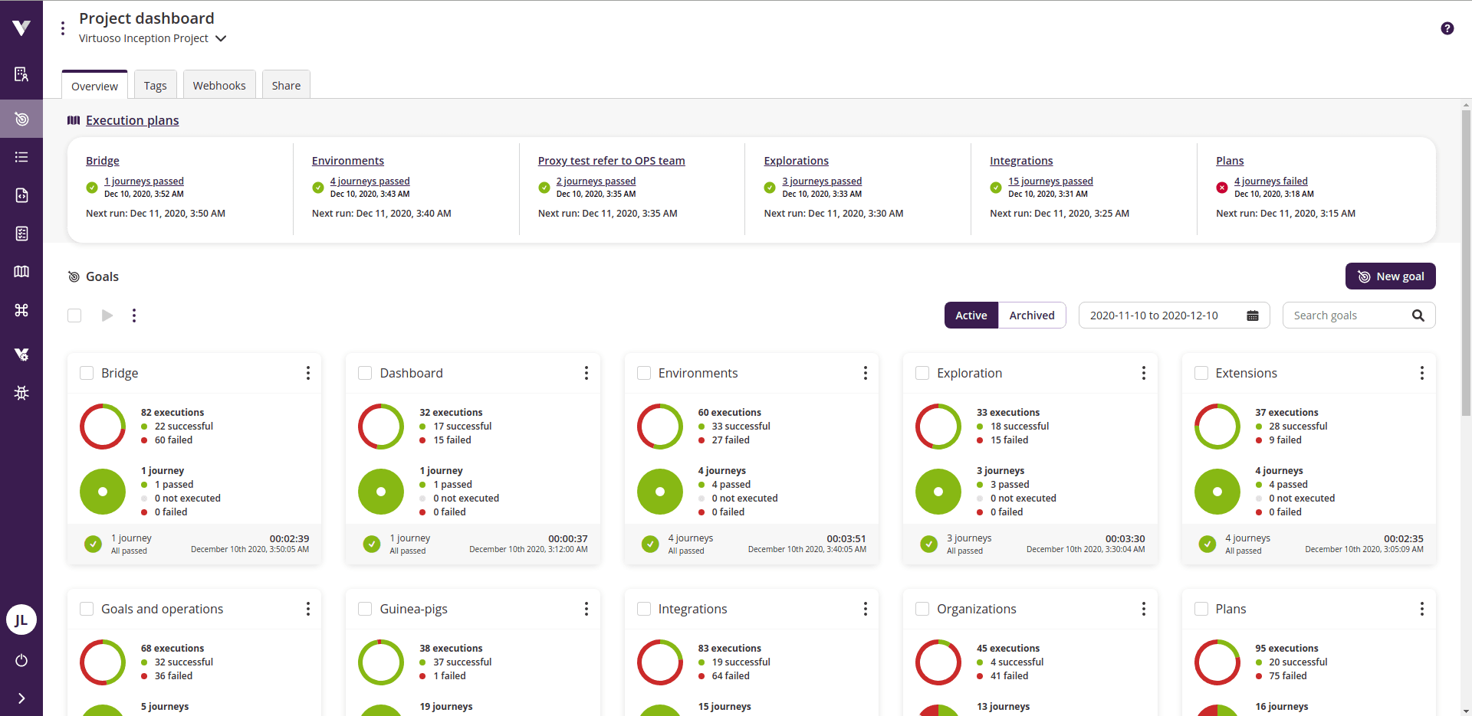Switch to the Webhooks tab
This screenshot has height=716, width=1472.
219,85
